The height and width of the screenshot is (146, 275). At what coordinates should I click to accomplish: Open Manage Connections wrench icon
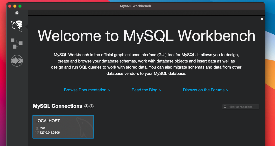91,106
